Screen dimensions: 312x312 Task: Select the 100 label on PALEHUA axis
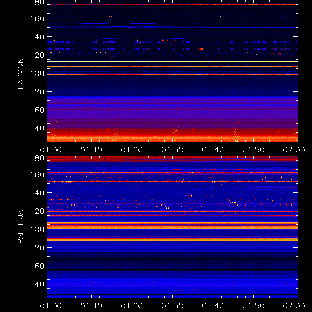(x=37, y=229)
